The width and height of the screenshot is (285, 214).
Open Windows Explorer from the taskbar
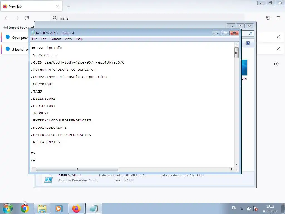tap(42, 208)
